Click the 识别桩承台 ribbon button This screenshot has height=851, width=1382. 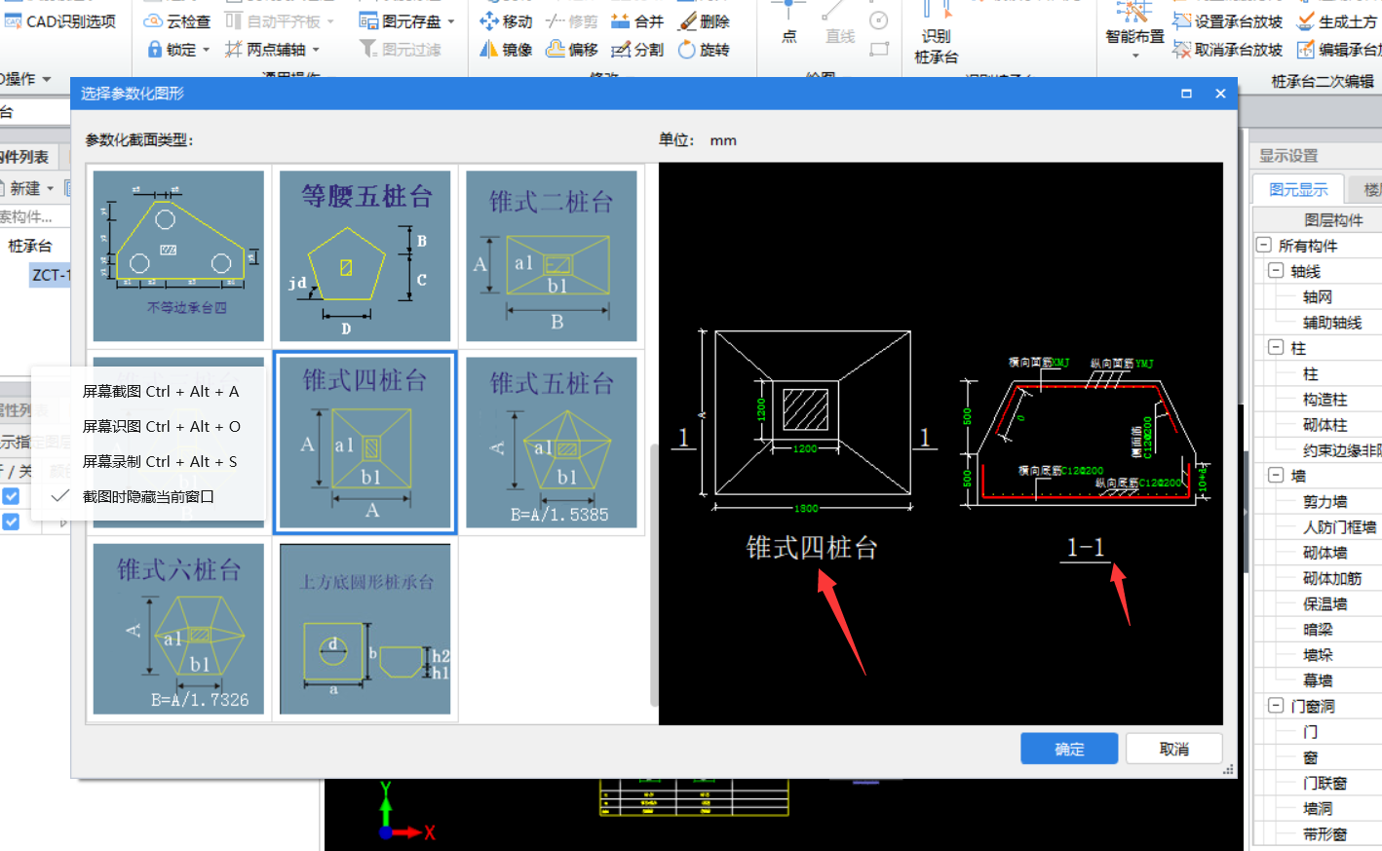[x=937, y=33]
